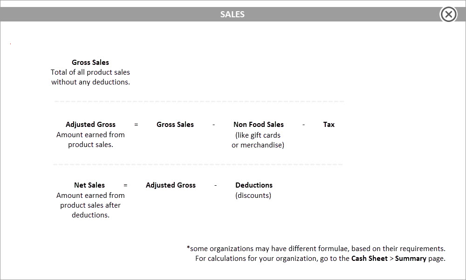Screen dimensions: 466x280
Task: Click the bold Cash Sheet text
Action: pos(370,258)
